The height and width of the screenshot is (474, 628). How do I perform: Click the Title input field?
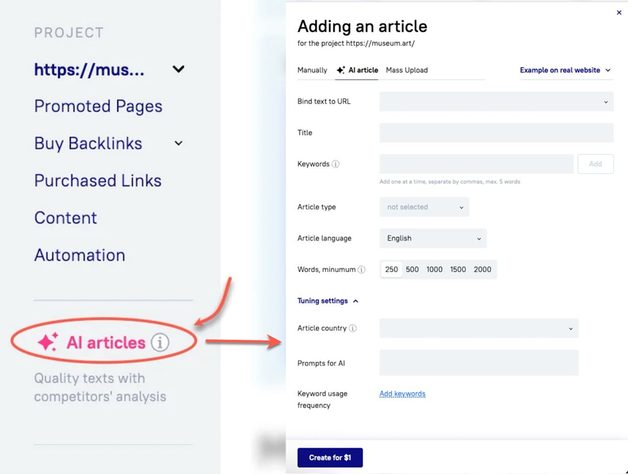tap(496, 133)
